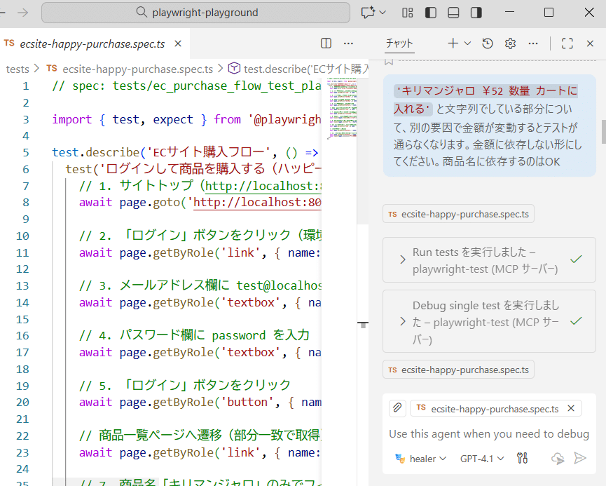Start a new chat with plus icon
Viewport: 606px width, 486px height.
coord(453,43)
